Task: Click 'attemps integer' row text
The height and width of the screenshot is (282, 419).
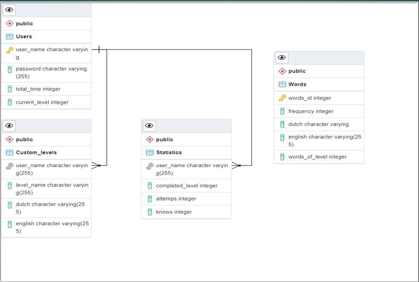Action: [x=176, y=199]
